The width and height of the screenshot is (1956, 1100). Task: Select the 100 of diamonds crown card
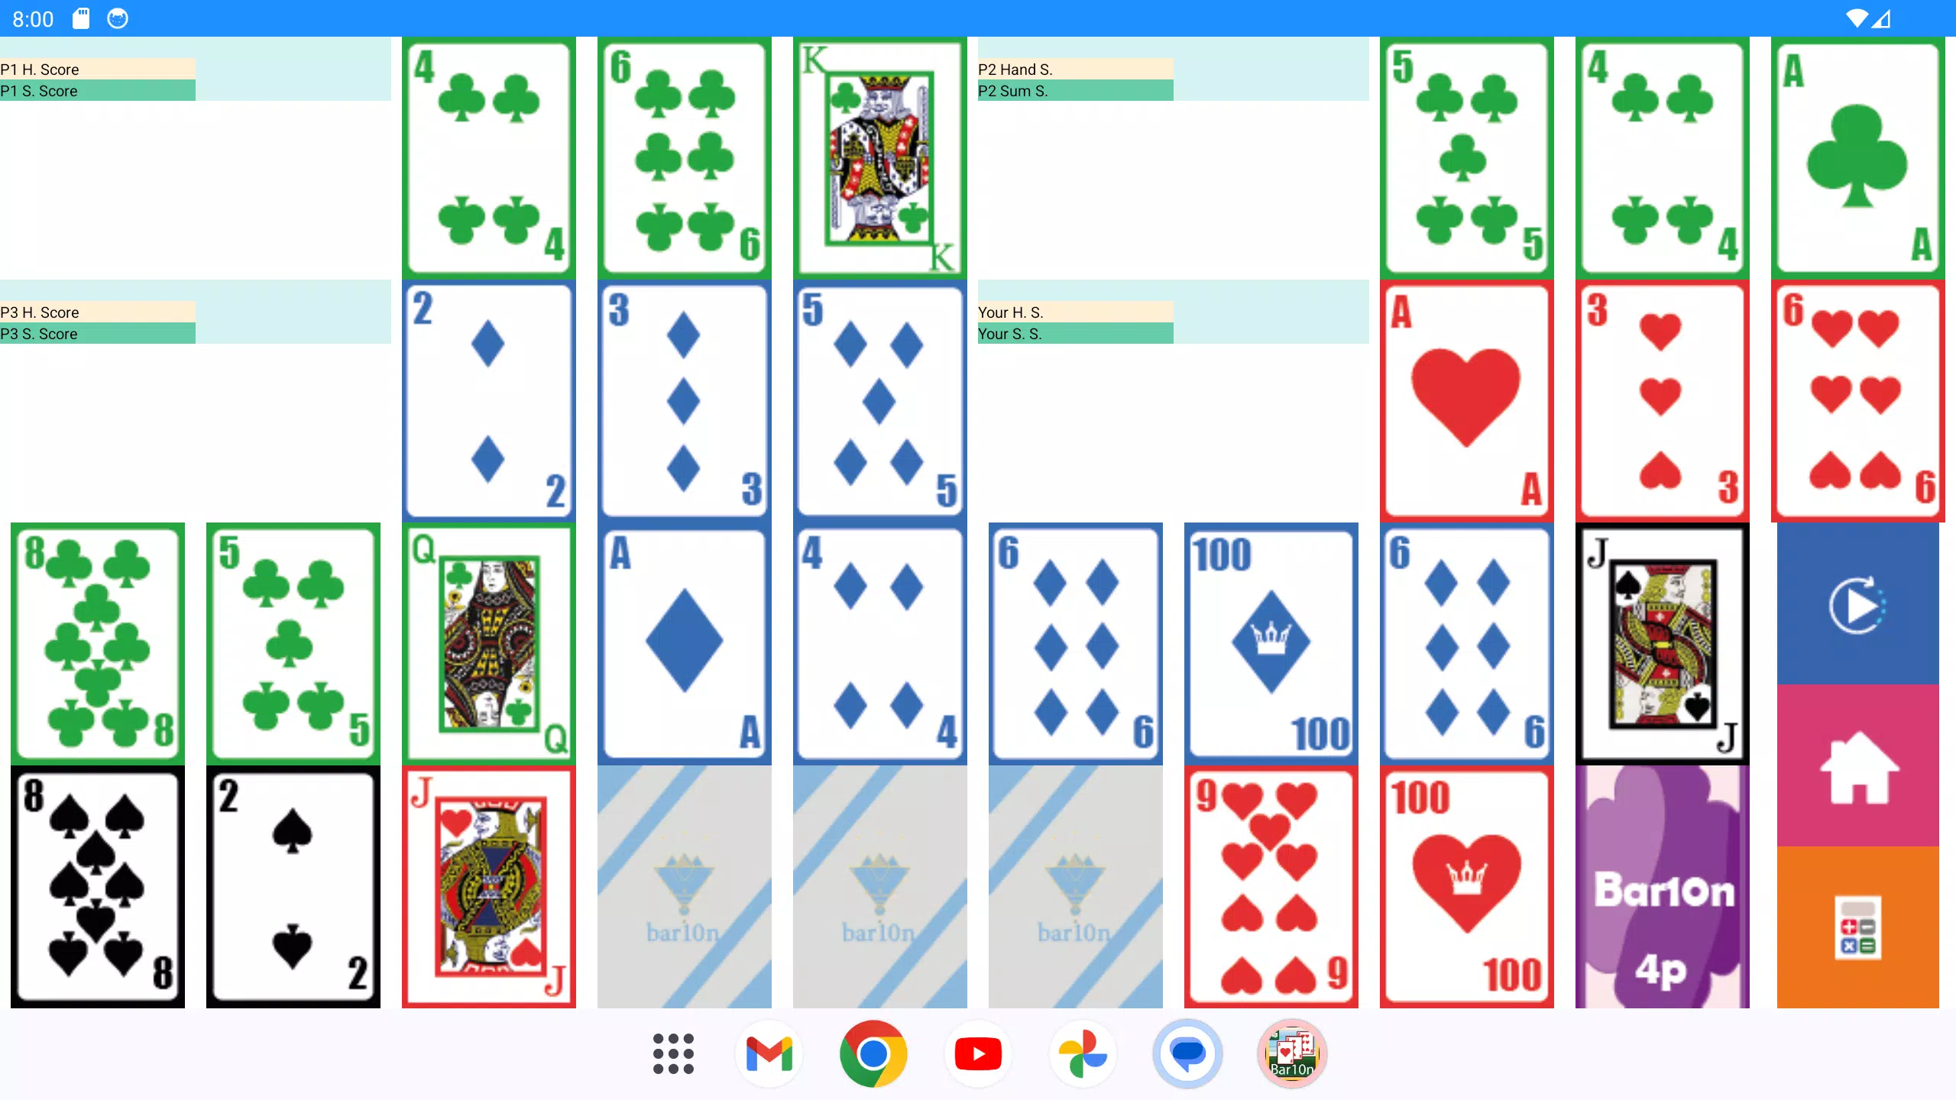1271,644
